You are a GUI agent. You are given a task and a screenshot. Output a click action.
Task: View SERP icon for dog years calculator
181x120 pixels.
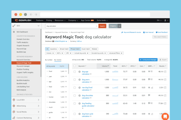(x=165, y=80)
